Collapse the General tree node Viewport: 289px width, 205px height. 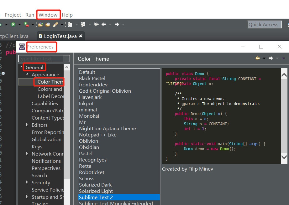coord(21,67)
